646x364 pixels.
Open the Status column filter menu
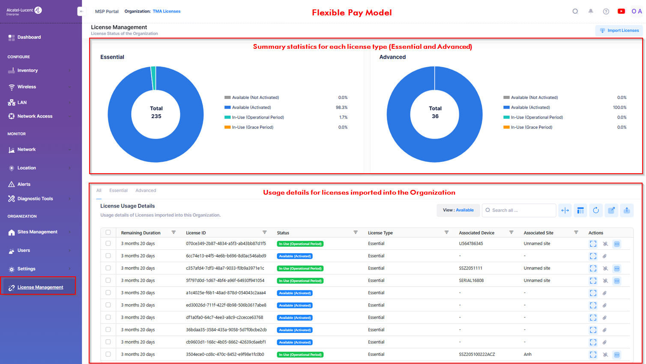point(356,233)
